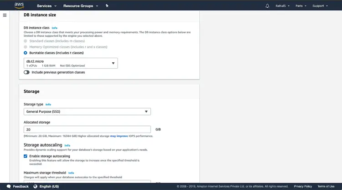Click the Feedback speech bubble icon
Viewport: 342px width, 190px height.
tap(9, 186)
